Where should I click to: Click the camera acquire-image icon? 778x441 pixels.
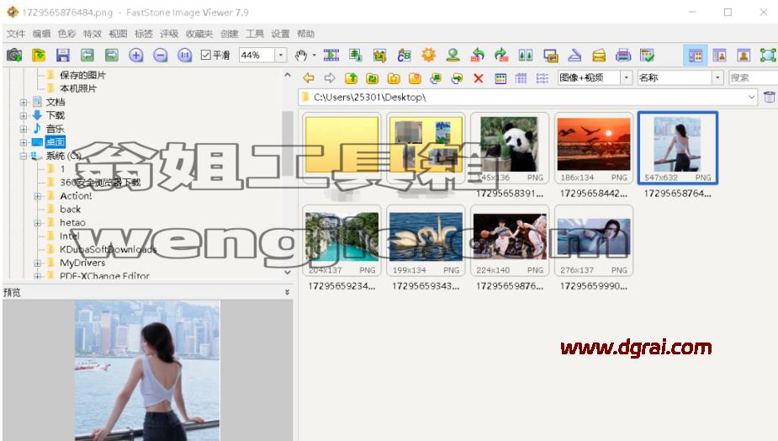14,55
